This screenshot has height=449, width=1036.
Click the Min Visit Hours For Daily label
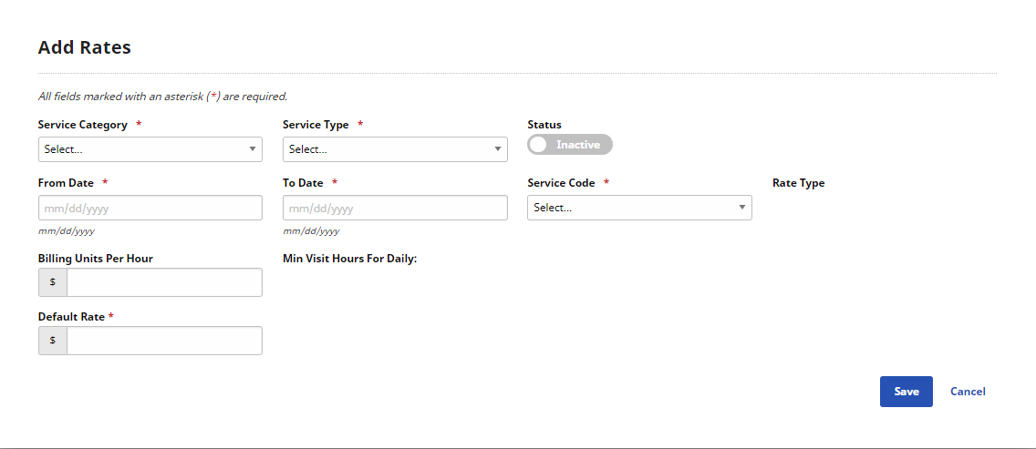click(x=349, y=258)
